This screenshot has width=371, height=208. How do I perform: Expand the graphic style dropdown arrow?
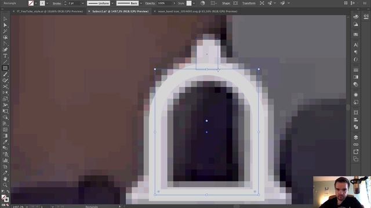[x=194, y=3]
